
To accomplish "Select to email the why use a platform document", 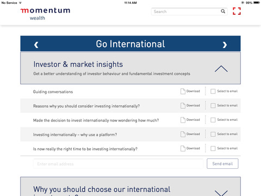I will 213,134.
